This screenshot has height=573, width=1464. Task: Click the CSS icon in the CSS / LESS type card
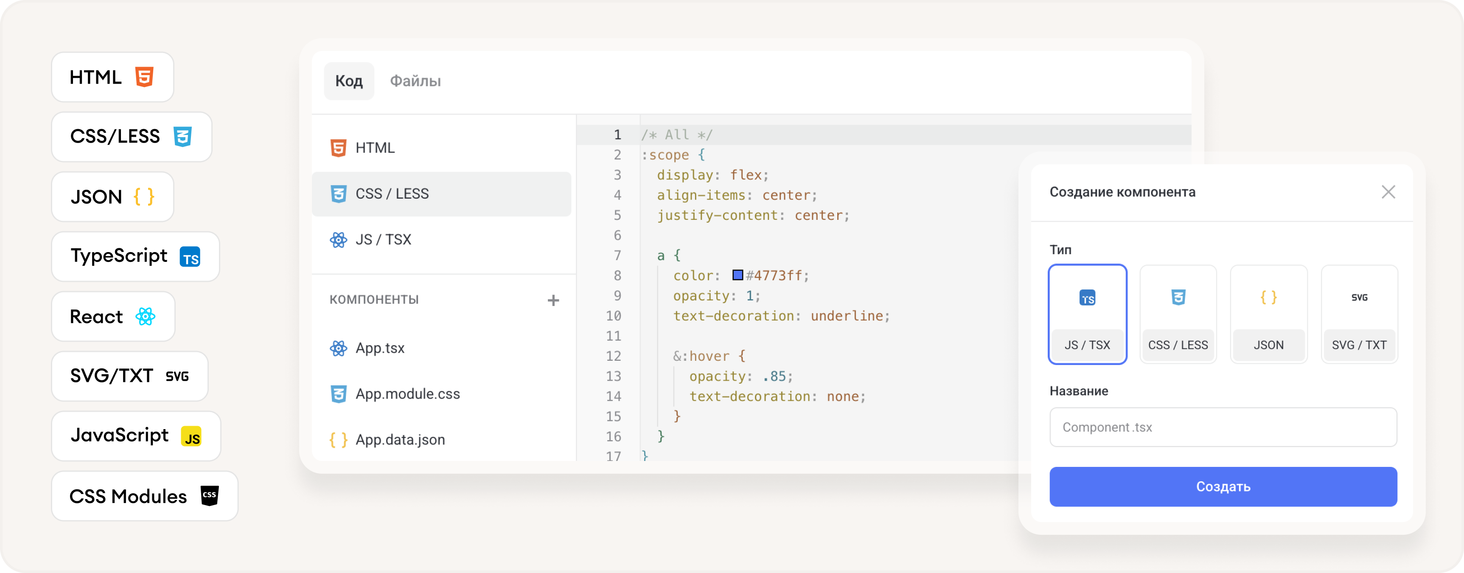1178,297
